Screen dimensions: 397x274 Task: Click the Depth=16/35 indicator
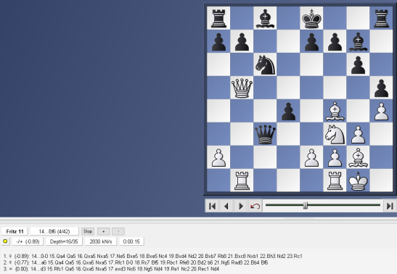click(64, 241)
